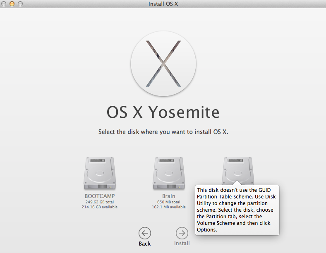Viewport: 326px width, 253px height.
Task: Click the Install label text
Action: (x=182, y=243)
